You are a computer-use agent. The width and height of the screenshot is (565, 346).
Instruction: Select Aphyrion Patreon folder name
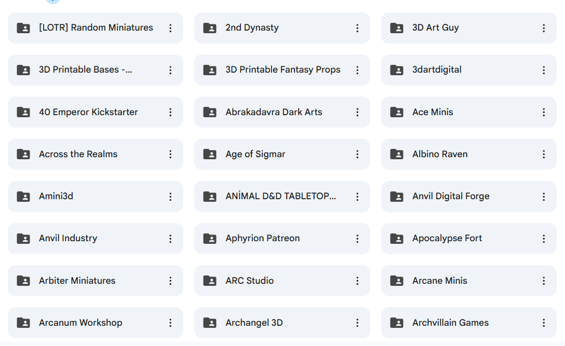(x=262, y=238)
